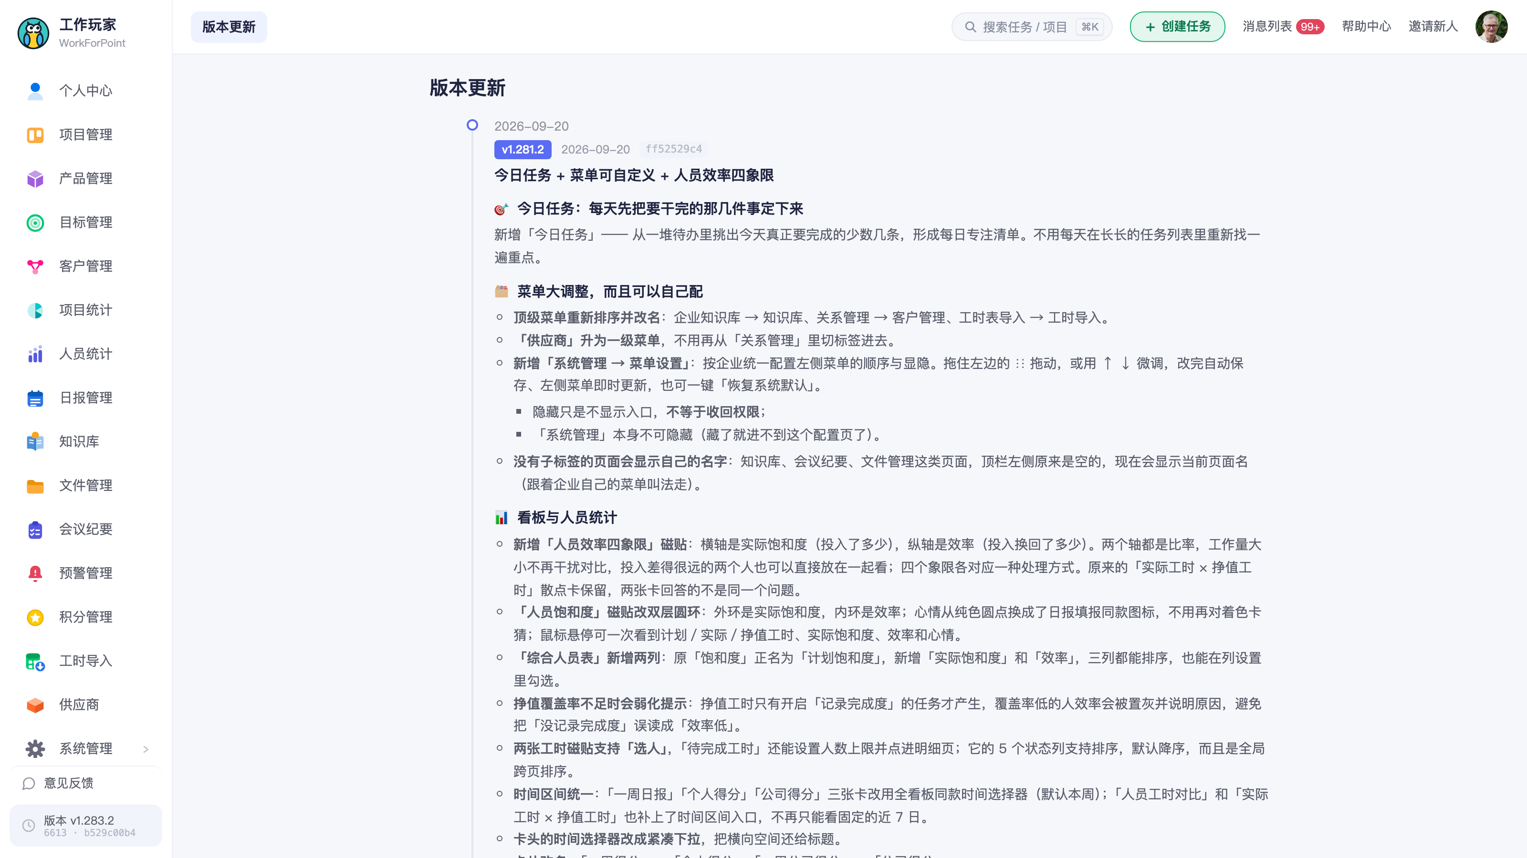Open the user avatar profile picture
Viewport: 1527px width, 858px height.
[1491, 27]
